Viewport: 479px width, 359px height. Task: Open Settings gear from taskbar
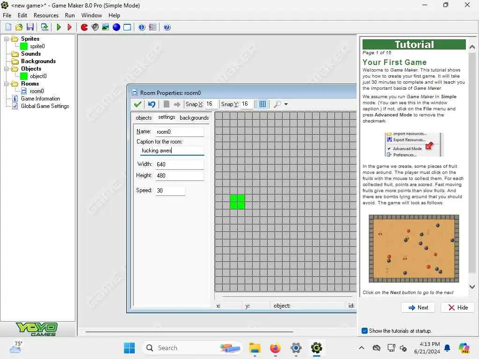[296, 348]
